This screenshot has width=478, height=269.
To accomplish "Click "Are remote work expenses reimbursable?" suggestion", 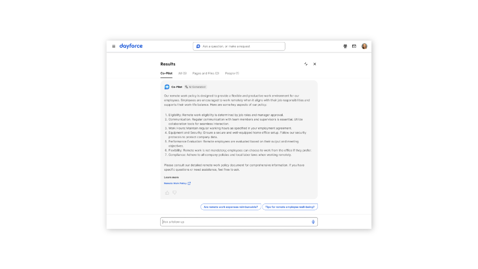I will click(231, 207).
